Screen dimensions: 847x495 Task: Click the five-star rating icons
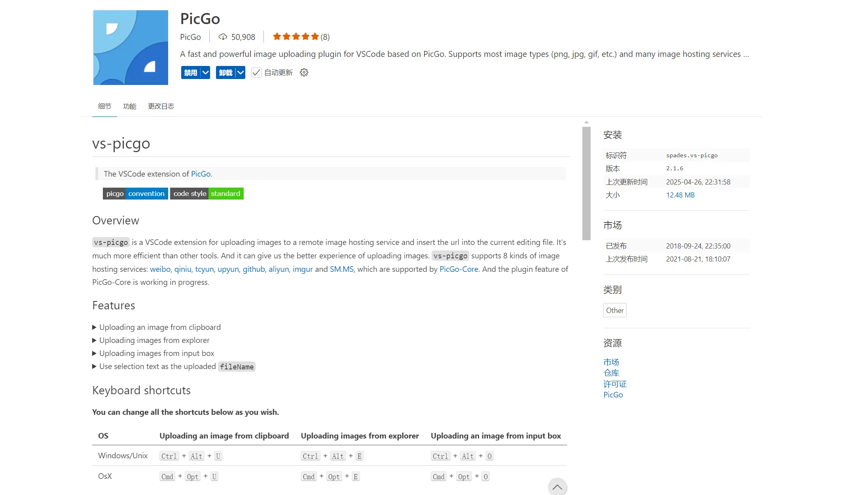296,37
